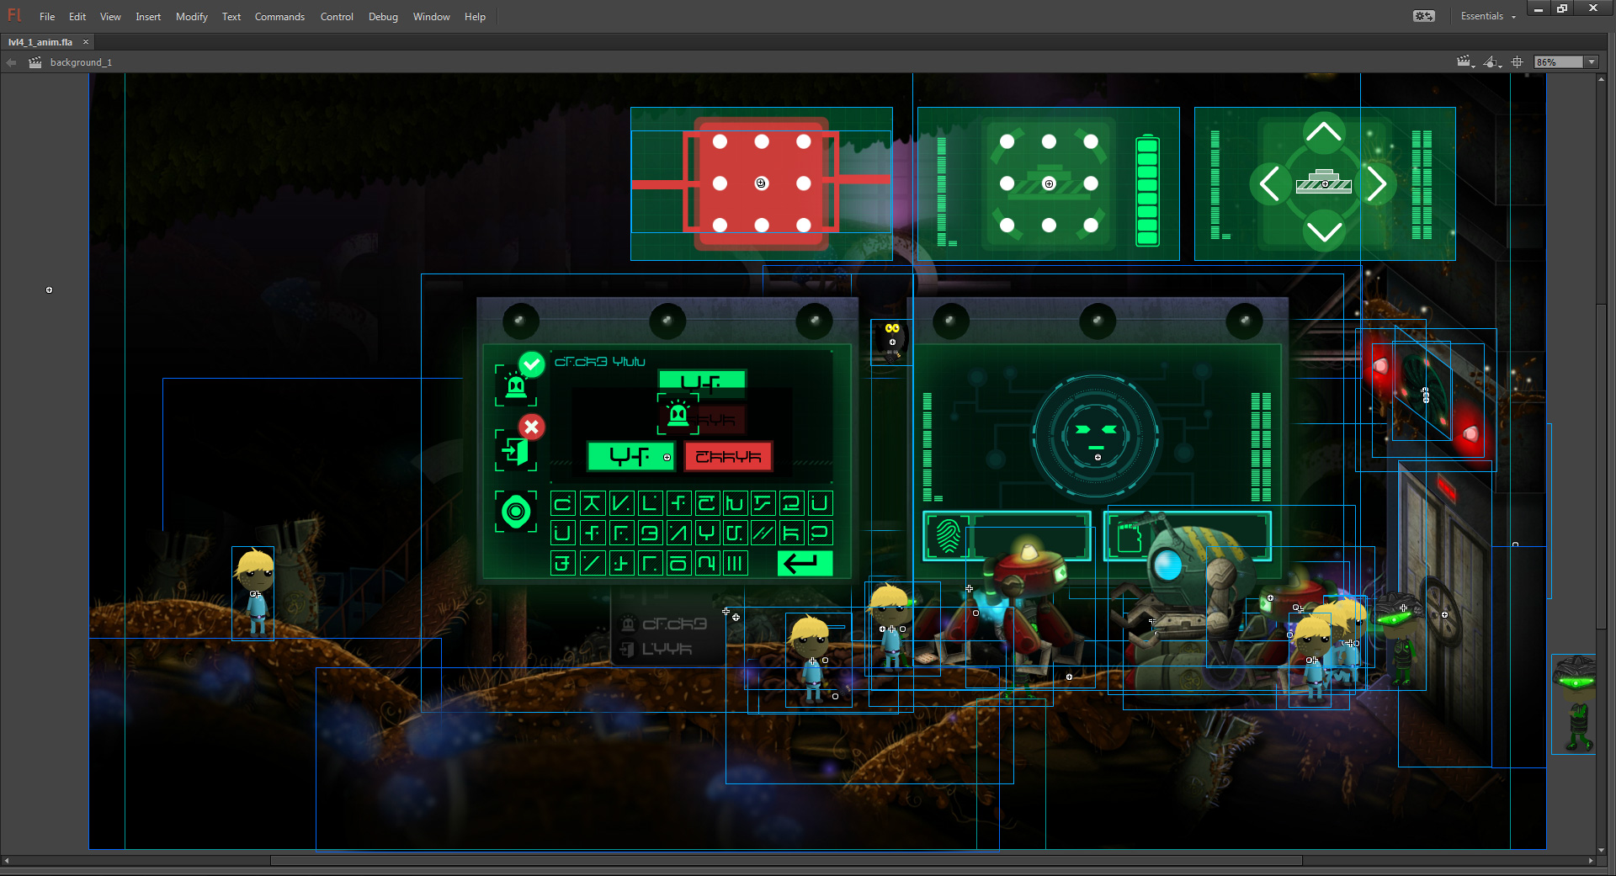Click the horizontal scrollbar thumb
The height and width of the screenshot is (876, 1616).
tap(786, 861)
